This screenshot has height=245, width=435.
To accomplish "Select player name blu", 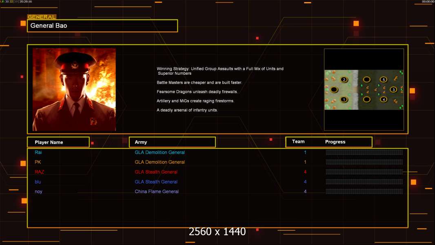I will click(38, 182).
